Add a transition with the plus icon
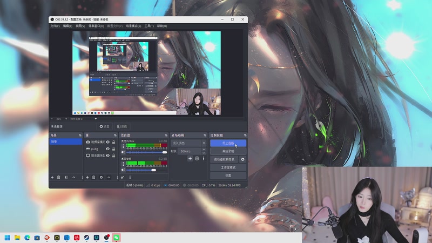 190,158
